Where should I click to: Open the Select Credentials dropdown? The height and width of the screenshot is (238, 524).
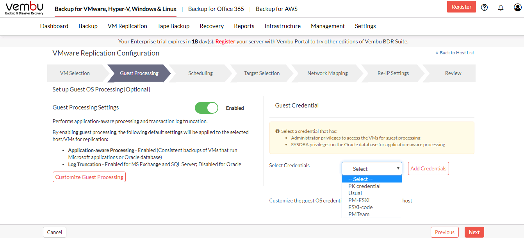point(372,168)
